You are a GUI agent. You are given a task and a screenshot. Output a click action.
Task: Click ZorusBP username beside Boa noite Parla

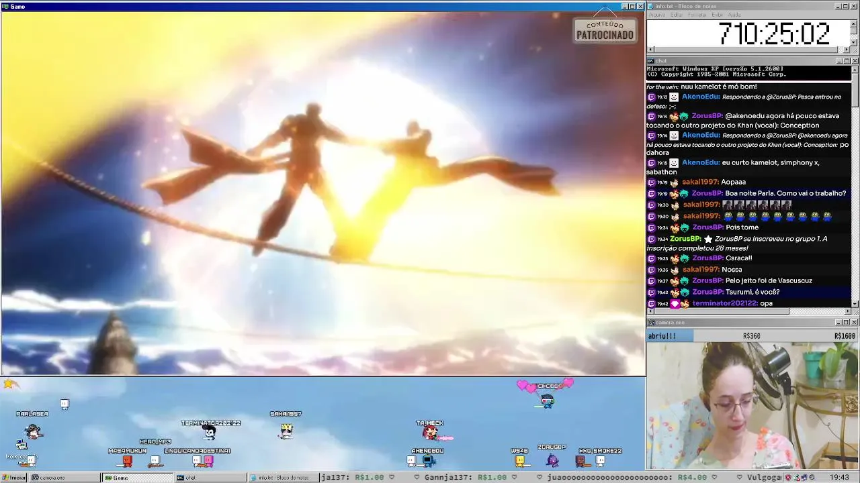[707, 193]
